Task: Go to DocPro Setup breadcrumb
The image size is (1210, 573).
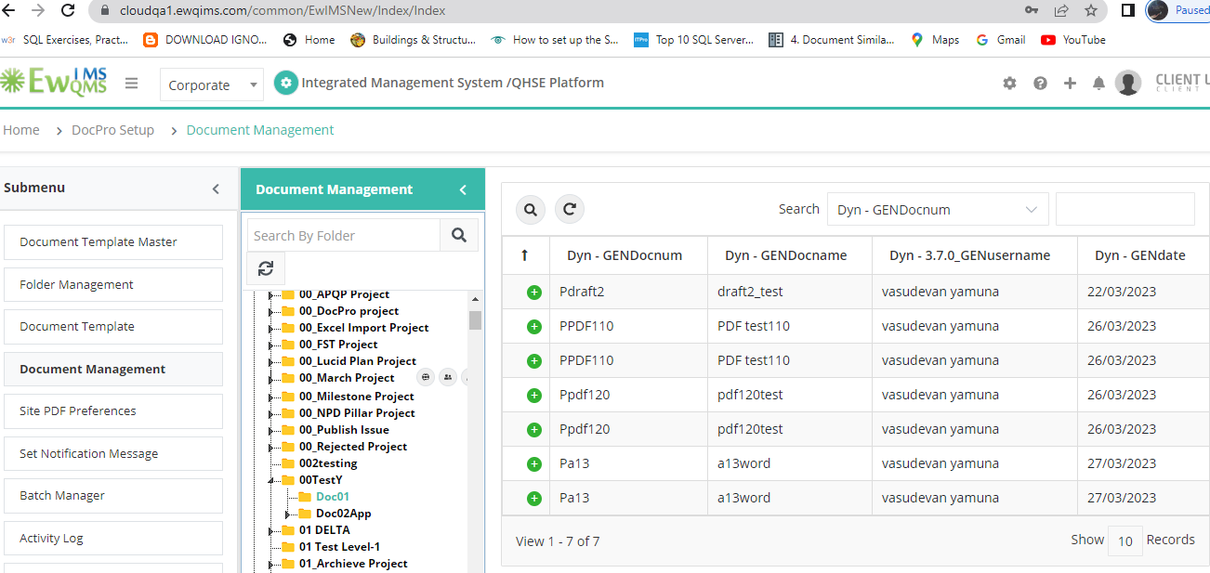Action: click(x=112, y=130)
